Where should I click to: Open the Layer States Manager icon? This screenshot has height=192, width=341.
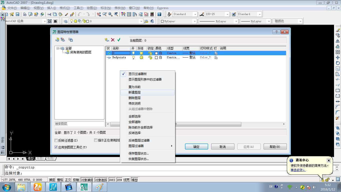(71, 40)
